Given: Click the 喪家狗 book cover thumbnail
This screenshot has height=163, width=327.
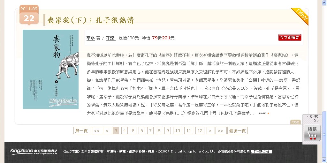Looking at the screenshot, I should [51, 69].
